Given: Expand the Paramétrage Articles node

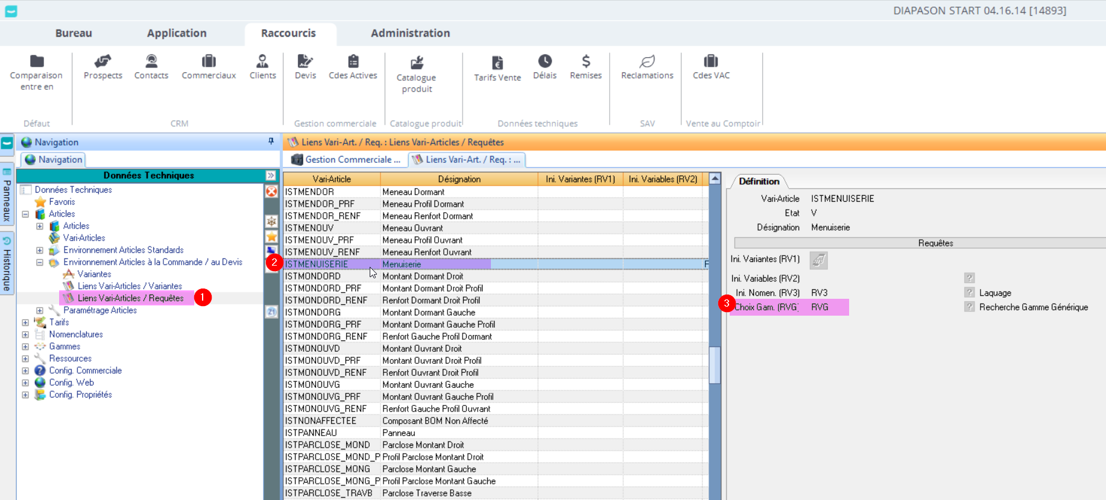Looking at the screenshot, I should click(x=40, y=310).
